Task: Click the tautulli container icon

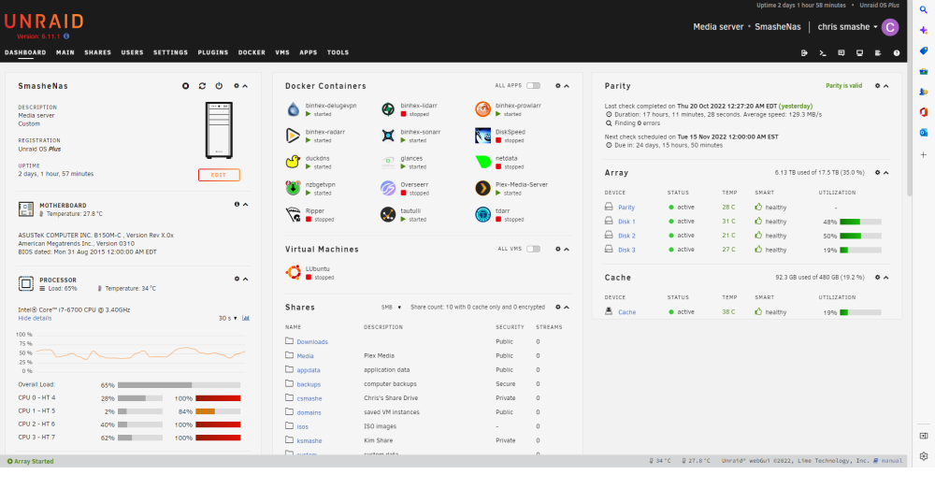Action: pyautogui.click(x=388, y=214)
